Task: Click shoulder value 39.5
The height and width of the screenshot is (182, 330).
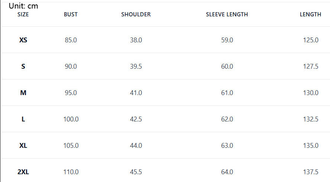Action: tap(136, 66)
